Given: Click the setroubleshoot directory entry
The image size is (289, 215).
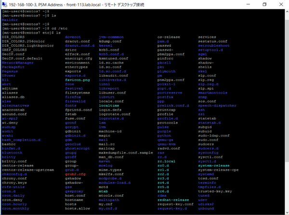Looking at the screenshot, I should coord(214,46).
